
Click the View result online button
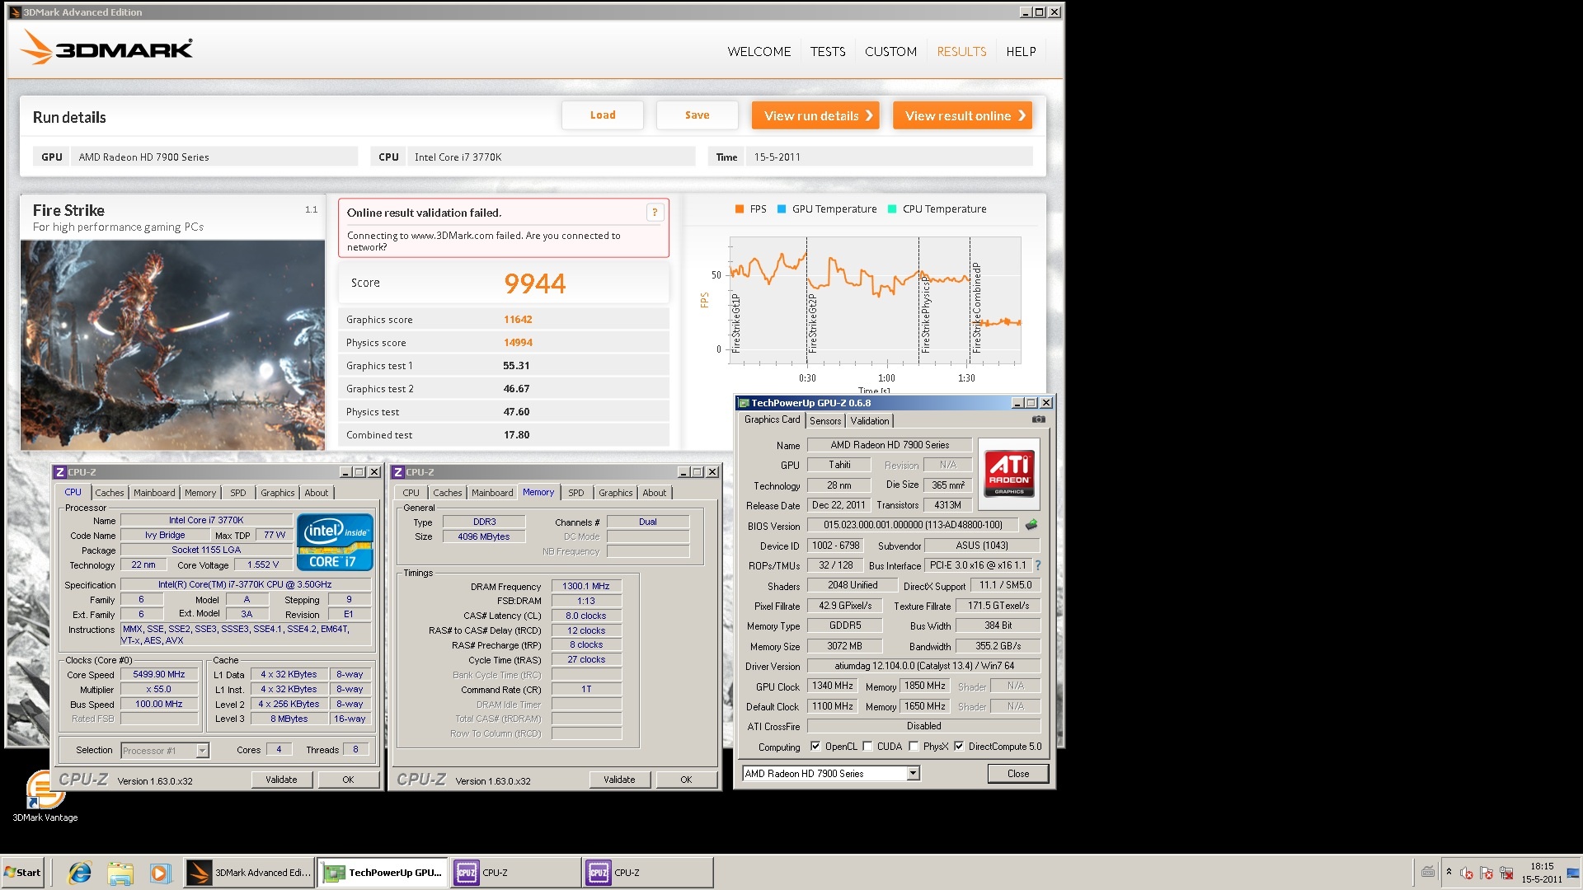click(x=962, y=116)
